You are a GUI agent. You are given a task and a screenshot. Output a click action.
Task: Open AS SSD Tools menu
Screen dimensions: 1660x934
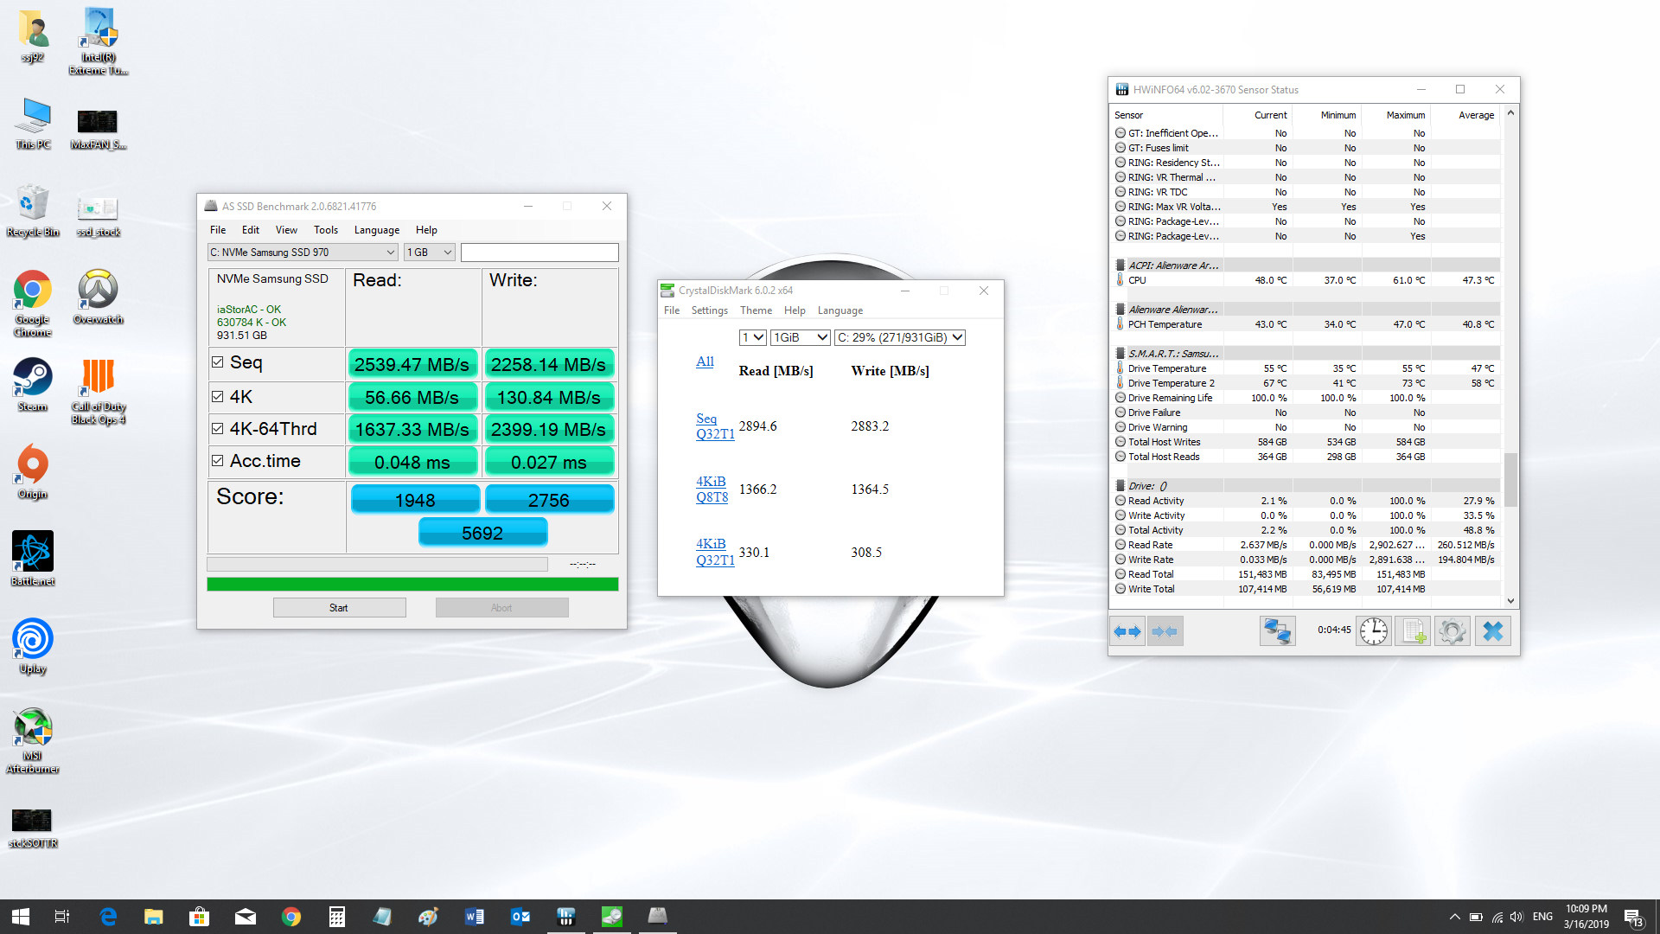click(x=326, y=230)
